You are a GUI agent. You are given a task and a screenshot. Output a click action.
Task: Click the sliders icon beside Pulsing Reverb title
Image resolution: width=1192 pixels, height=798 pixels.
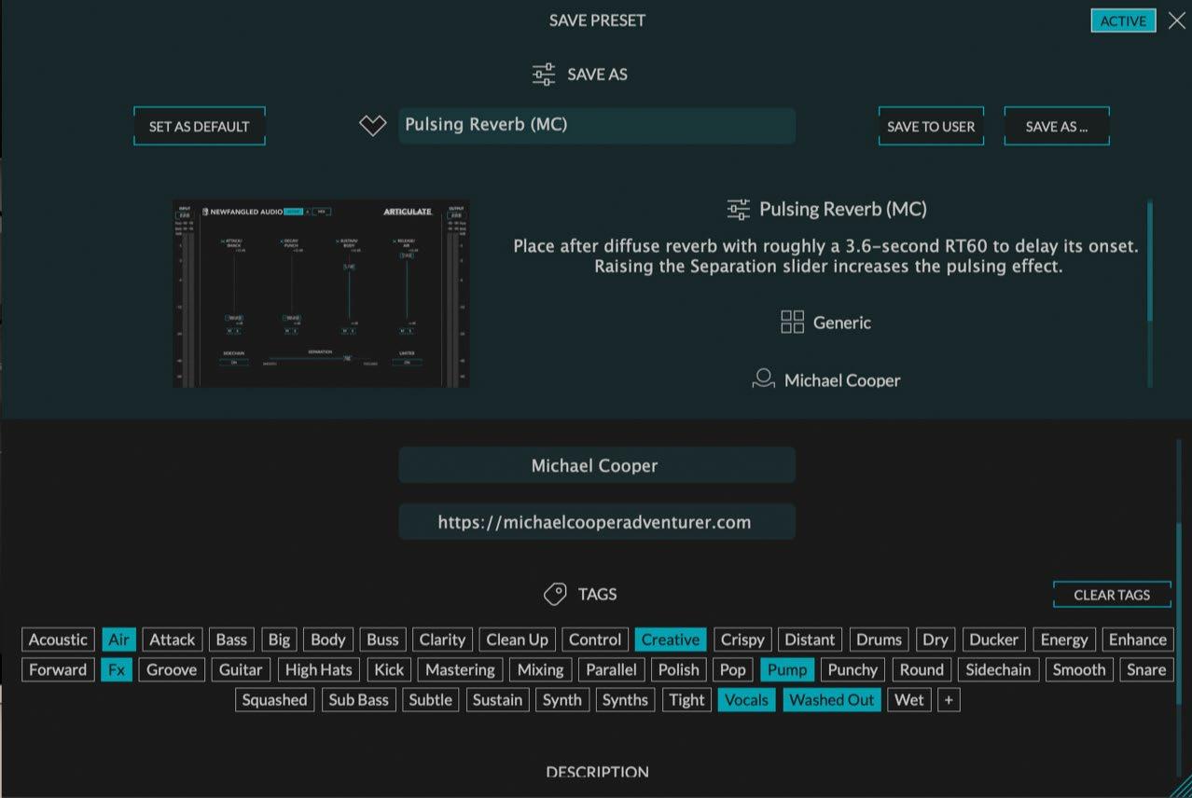coord(739,209)
